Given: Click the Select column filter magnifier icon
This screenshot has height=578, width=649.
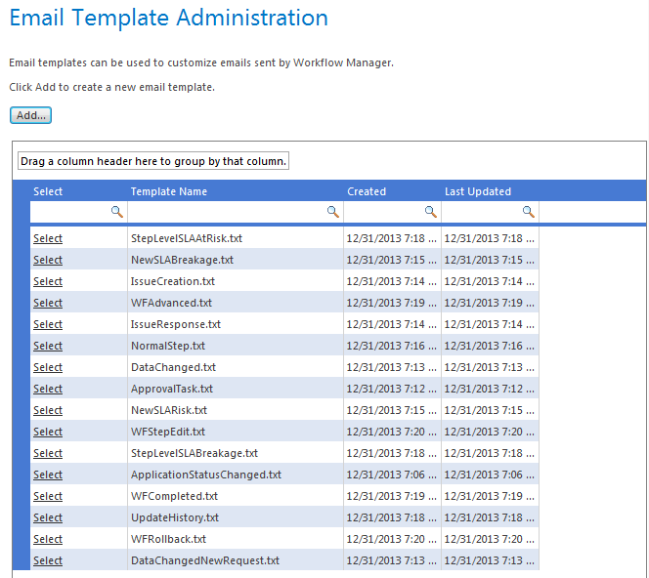Looking at the screenshot, I should 117,212.
